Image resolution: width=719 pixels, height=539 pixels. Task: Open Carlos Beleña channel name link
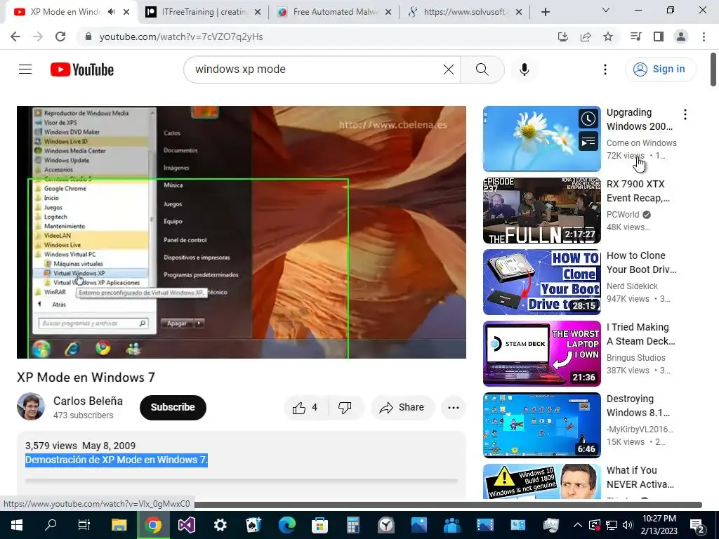click(88, 401)
